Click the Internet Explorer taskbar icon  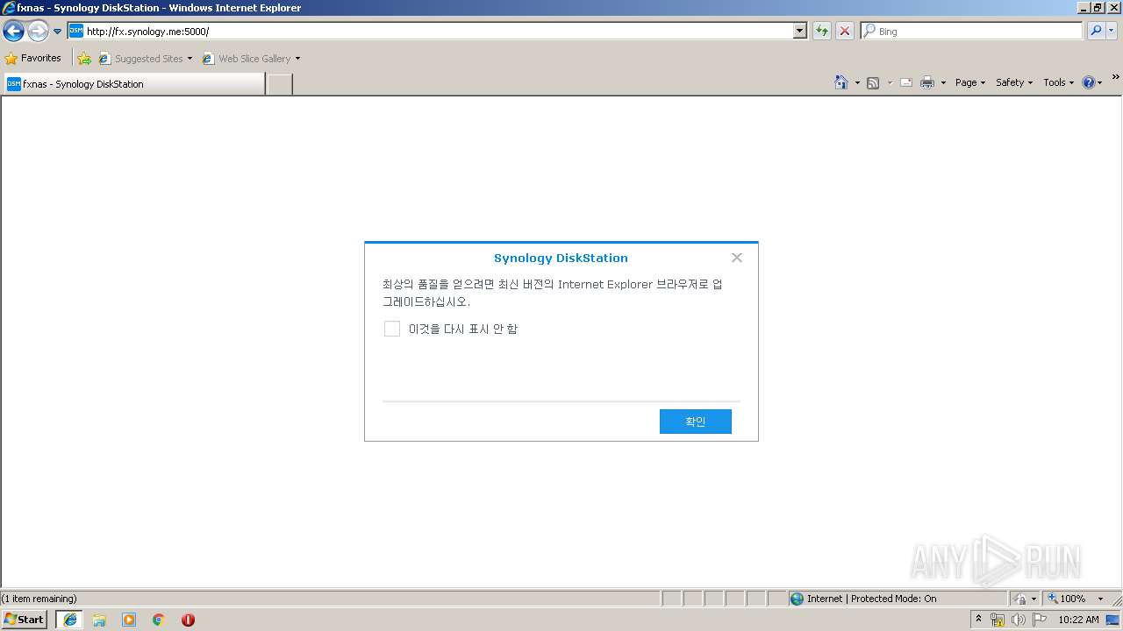coord(70,620)
